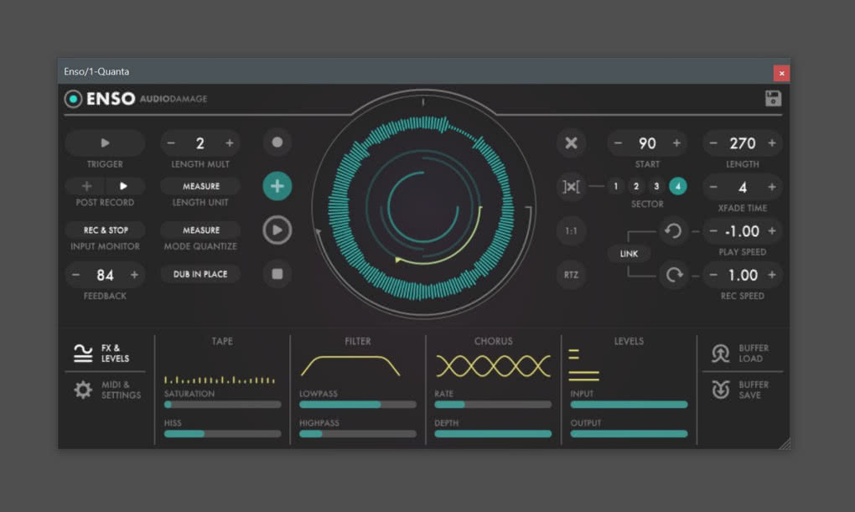Image resolution: width=855 pixels, height=512 pixels.
Task: Close the Enso/1-Quanta window
Action: 781,73
